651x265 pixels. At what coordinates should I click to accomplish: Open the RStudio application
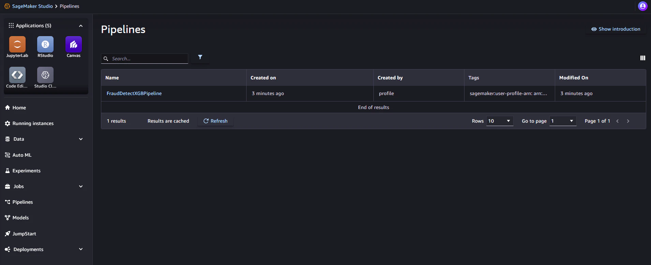[45, 47]
